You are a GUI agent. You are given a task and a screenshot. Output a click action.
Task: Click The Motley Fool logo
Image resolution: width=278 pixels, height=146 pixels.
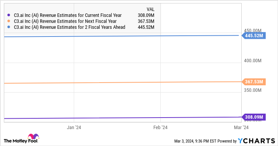(x=21, y=139)
